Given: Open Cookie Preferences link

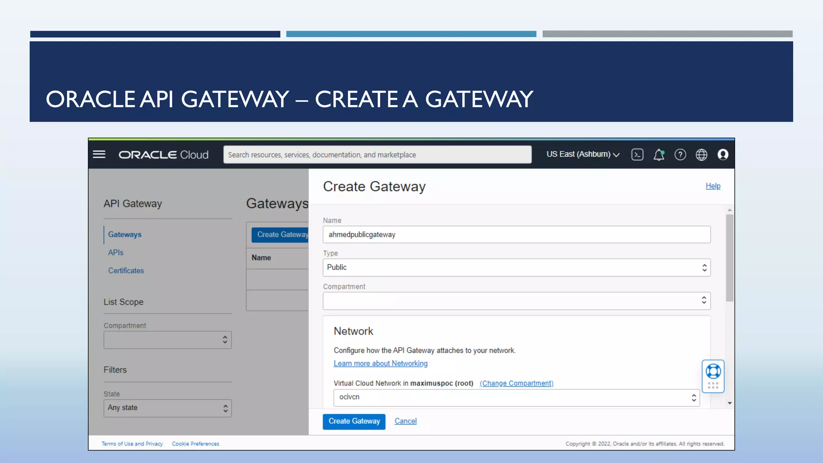Looking at the screenshot, I should point(195,444).
